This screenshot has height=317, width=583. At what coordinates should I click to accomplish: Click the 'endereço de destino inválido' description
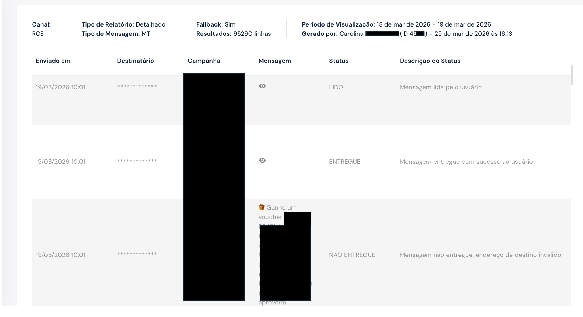coord(480,255)
